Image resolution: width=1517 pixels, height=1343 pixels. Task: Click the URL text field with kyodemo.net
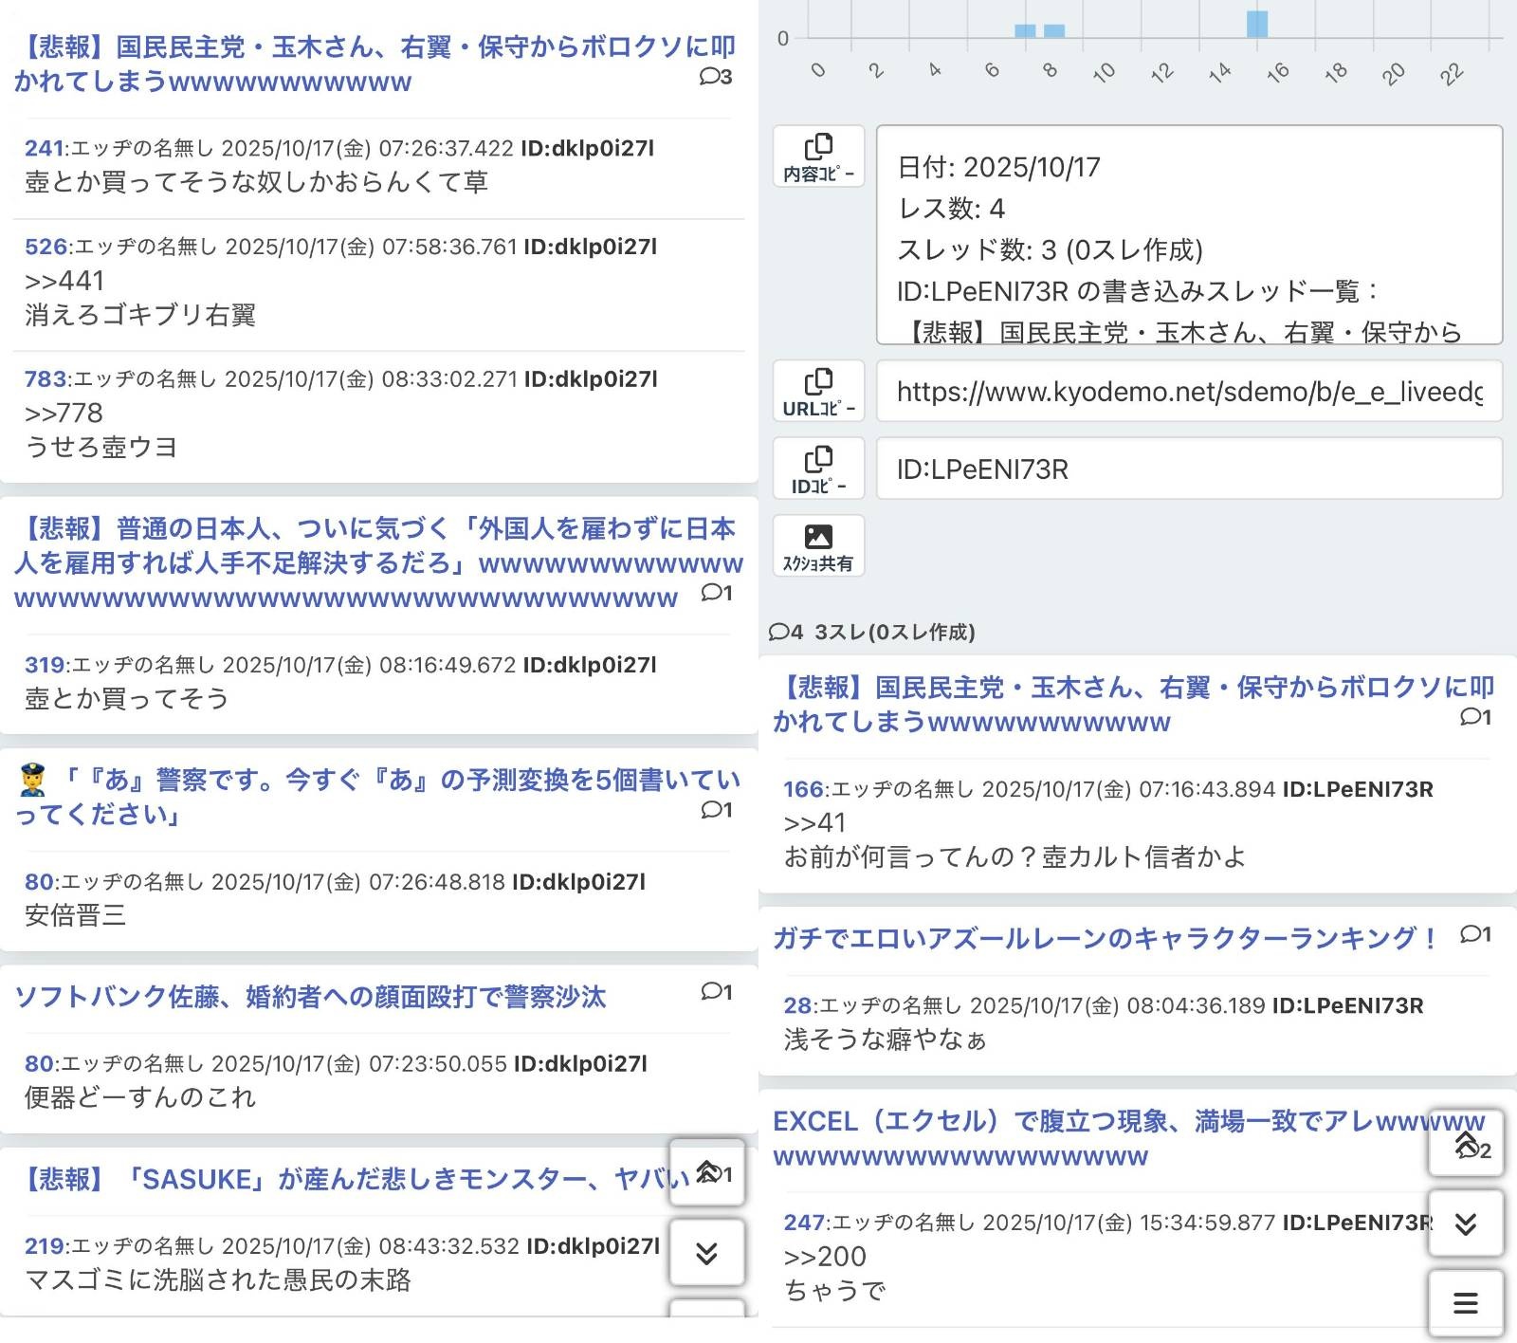pyautogui.click(x=1189, y=392)
